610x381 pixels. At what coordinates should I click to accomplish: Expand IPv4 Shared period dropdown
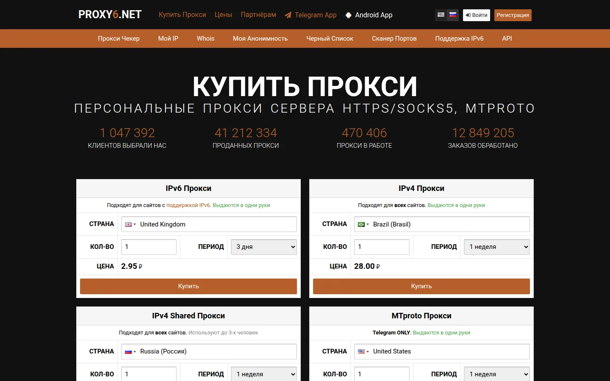264,374
